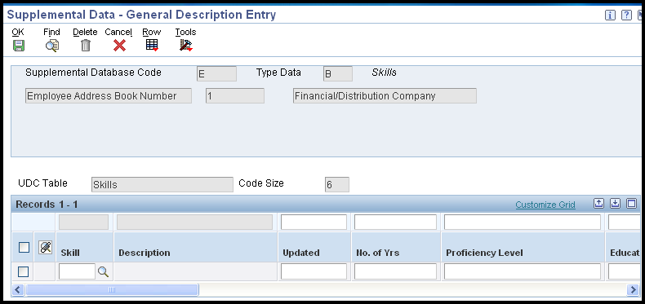Click the OK menu label
Viewport: 645px width, 304px height.
pos(18,32)
